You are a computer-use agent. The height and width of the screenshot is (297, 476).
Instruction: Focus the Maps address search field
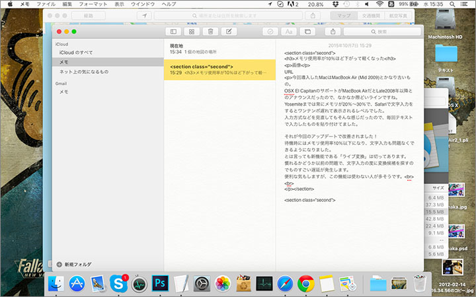(228, 15)
